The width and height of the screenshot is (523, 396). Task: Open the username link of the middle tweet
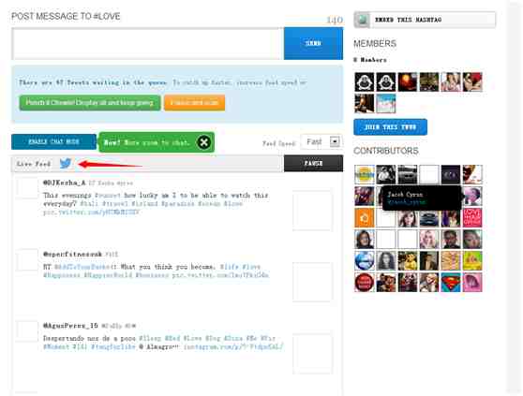coord(72,254)
